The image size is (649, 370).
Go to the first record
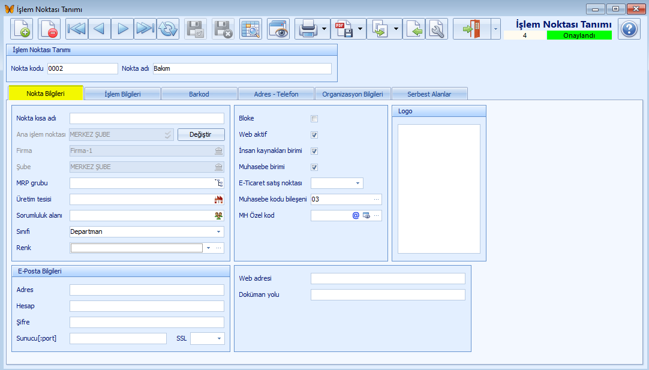pos(77,29)
